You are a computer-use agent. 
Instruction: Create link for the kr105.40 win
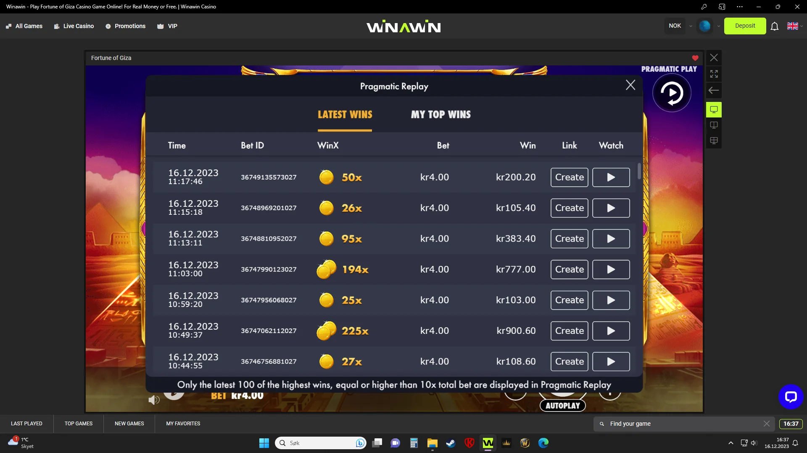(x=569, y=208)
